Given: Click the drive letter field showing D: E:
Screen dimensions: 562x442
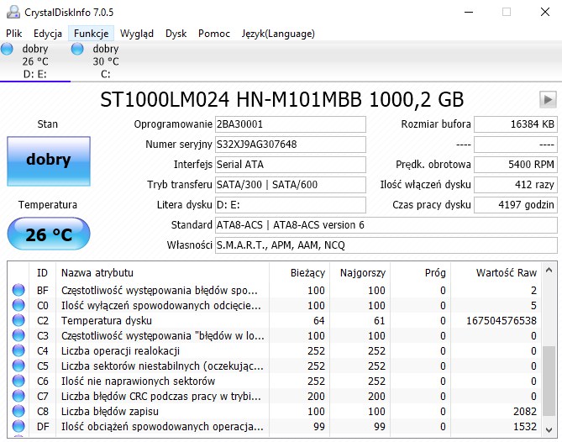Looking at the screenshot, I should 291,205.
